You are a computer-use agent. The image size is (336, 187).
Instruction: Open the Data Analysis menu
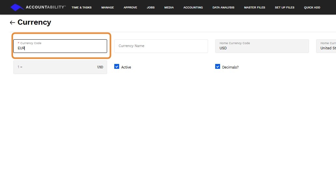(x=223, y=7)
